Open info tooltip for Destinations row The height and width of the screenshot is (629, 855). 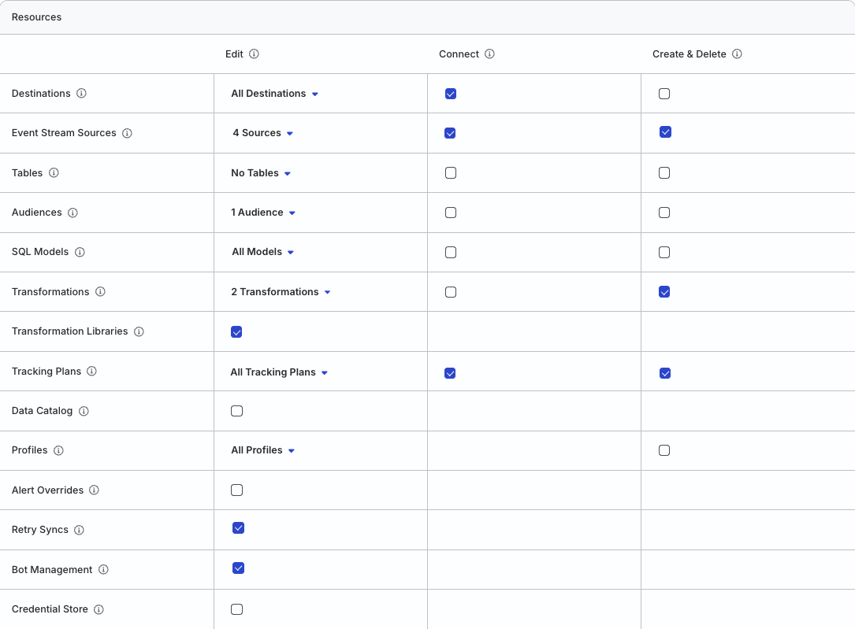pyautogui.click(x=81, y=93)
